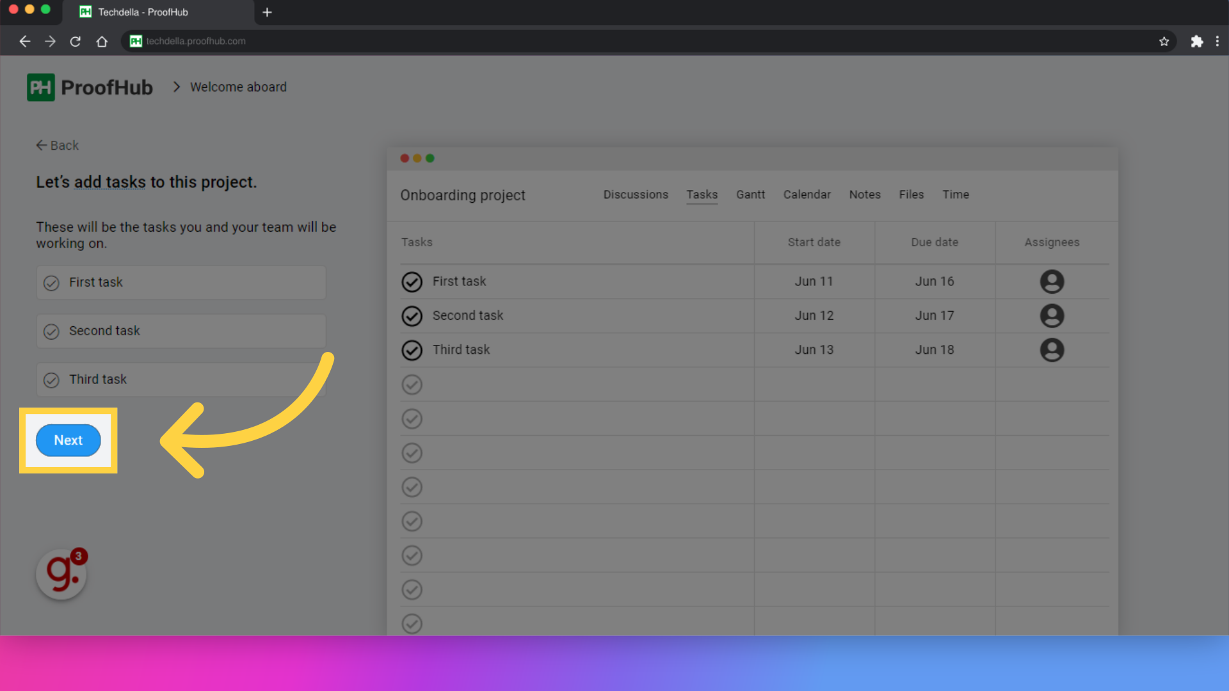Click the assignee avatar for Second task
The height and width of the screenshot is (691, 1229).
click(x=1052, y=315)
